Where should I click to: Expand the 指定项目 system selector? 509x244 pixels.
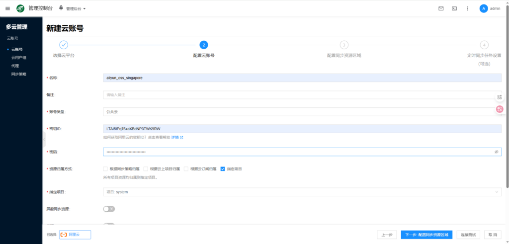tap(302, 192)
